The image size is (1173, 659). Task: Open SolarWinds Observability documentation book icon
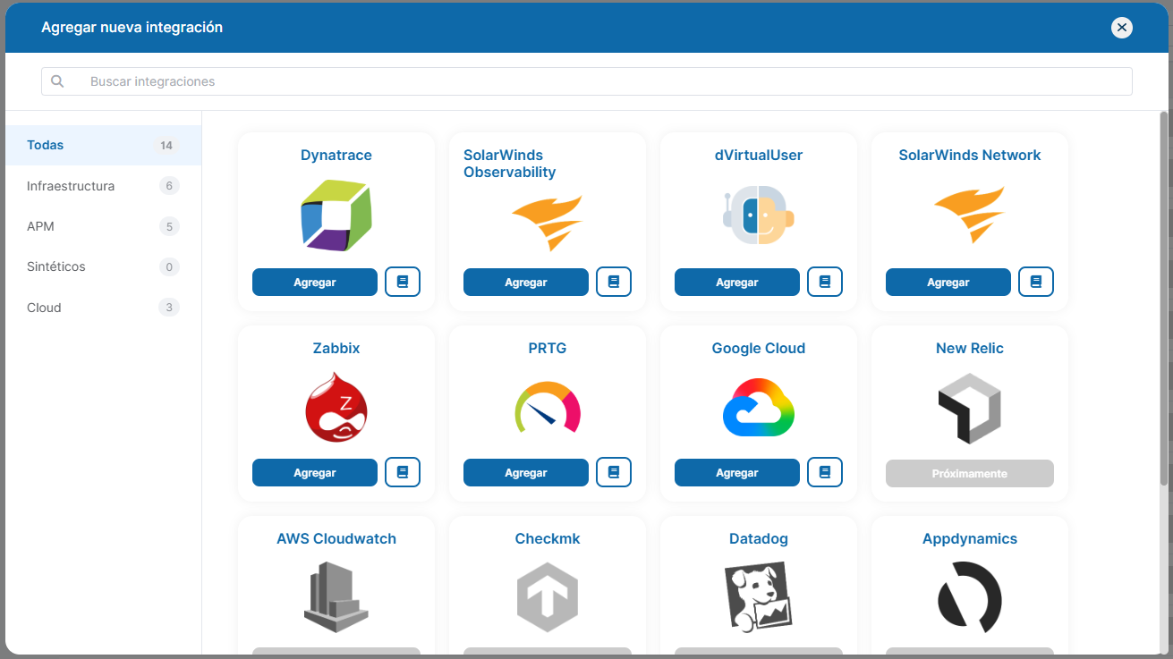click(x=614, y=282)
